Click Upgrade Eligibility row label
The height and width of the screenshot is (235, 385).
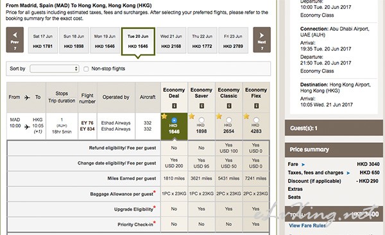pyautogui.click(x=133, y=209)
